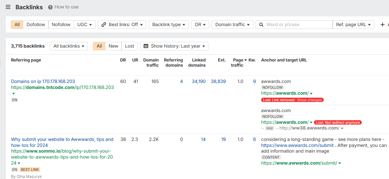Open the All backlinks dropdown
Image resolution: width=389 pixels, height=179 pixels.
click(69, 46)
